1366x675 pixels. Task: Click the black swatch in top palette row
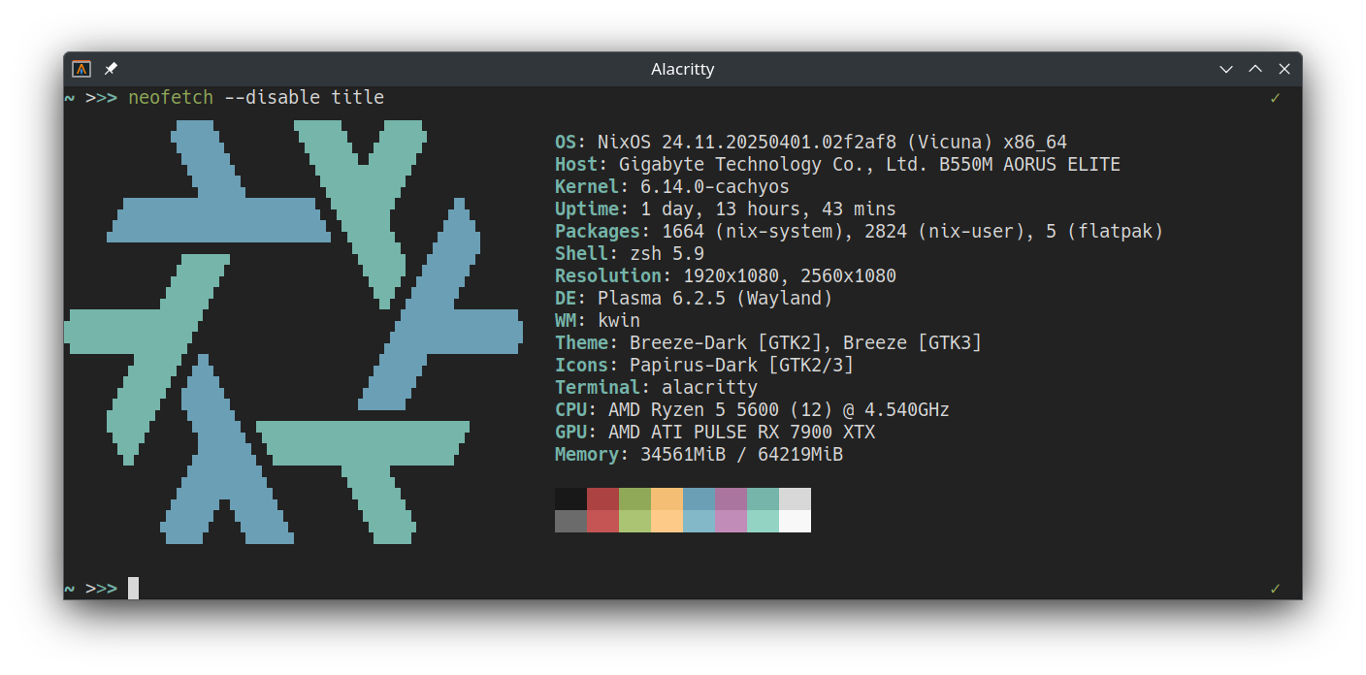click(x=570, y=498)
